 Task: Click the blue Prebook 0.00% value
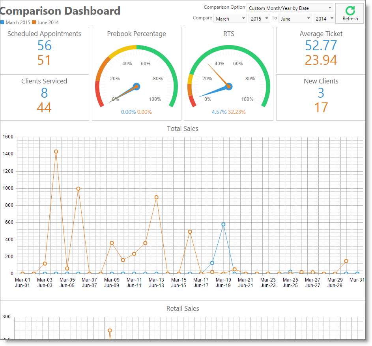128,112
